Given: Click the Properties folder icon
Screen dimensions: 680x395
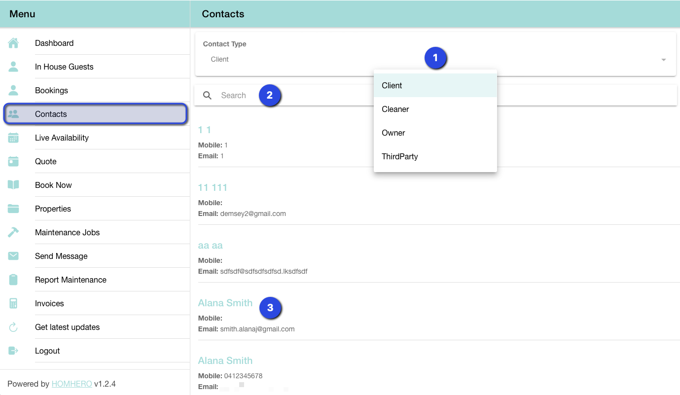Looking at the screenshot, I should point(13,209).
